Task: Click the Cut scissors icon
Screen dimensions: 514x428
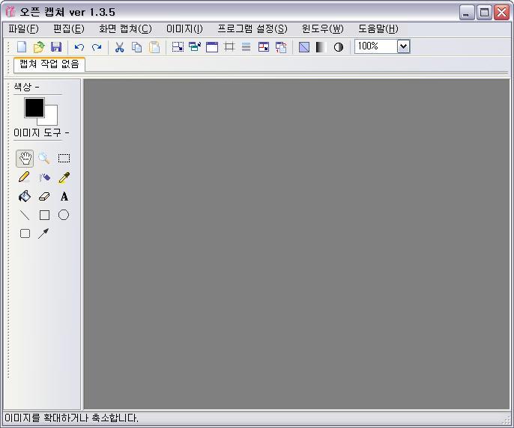Action: pyautogui.click(x=120, y=47)
